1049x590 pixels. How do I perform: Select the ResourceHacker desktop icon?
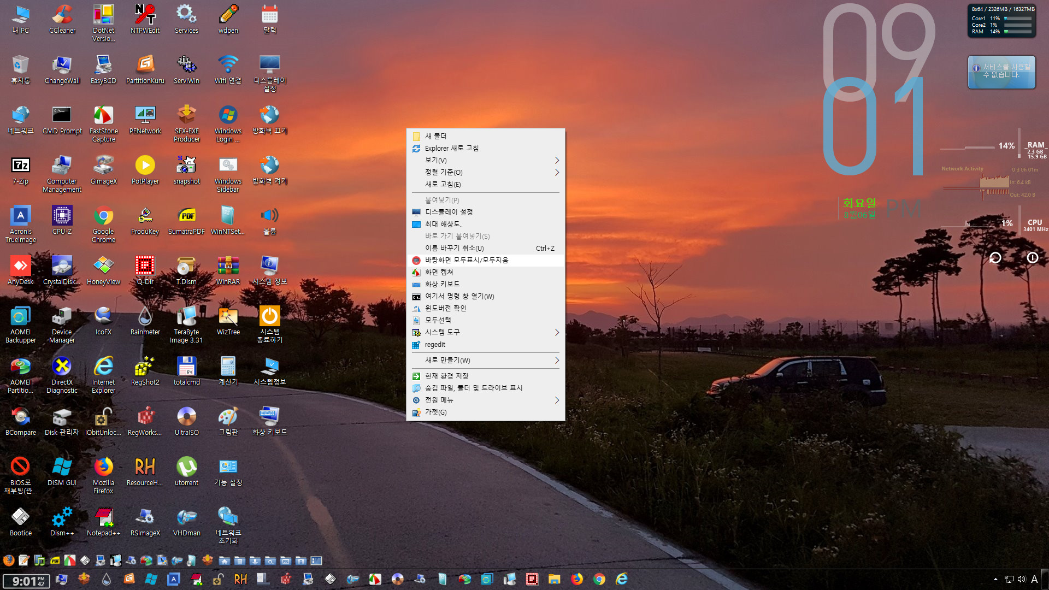(145, 471)
